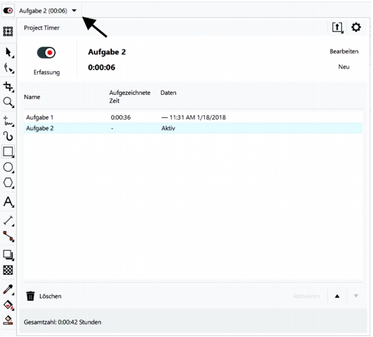Toggle the Erfassung recording switch

46,53
